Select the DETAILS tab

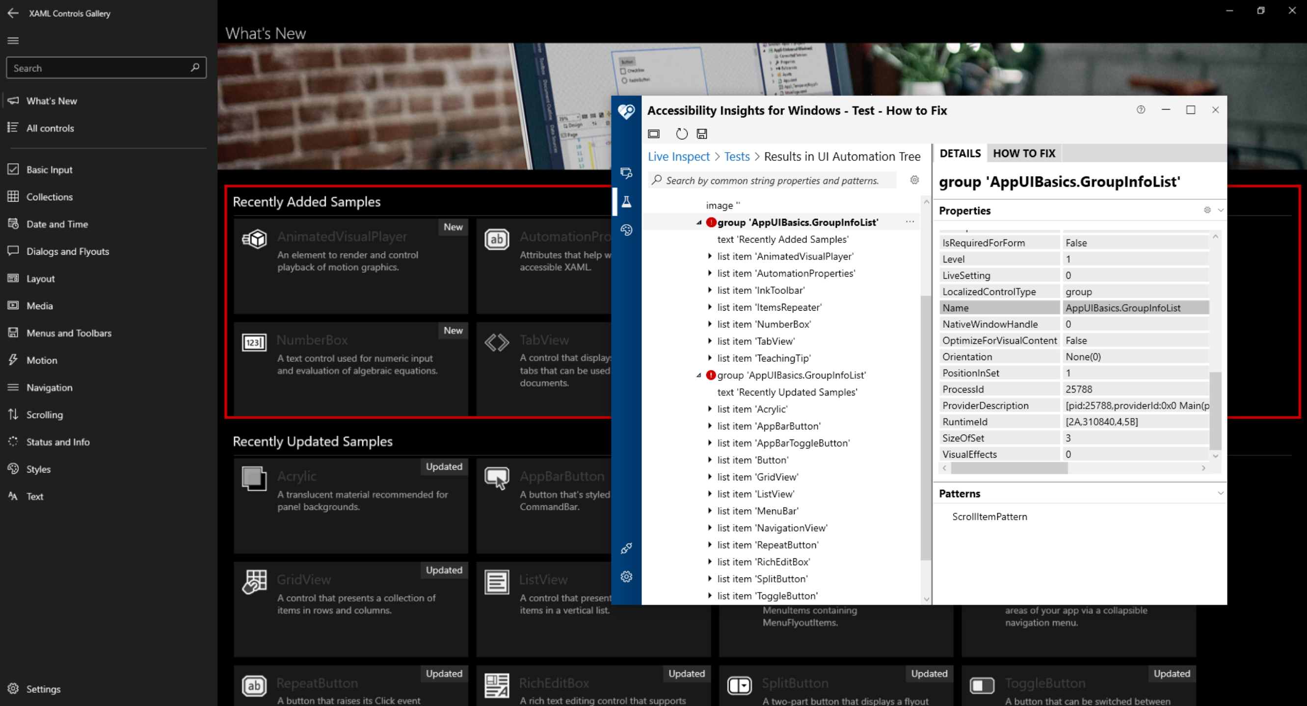tap(960, 153)
